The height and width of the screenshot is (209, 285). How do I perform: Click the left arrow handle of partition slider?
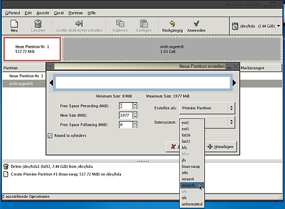point(51,83)
